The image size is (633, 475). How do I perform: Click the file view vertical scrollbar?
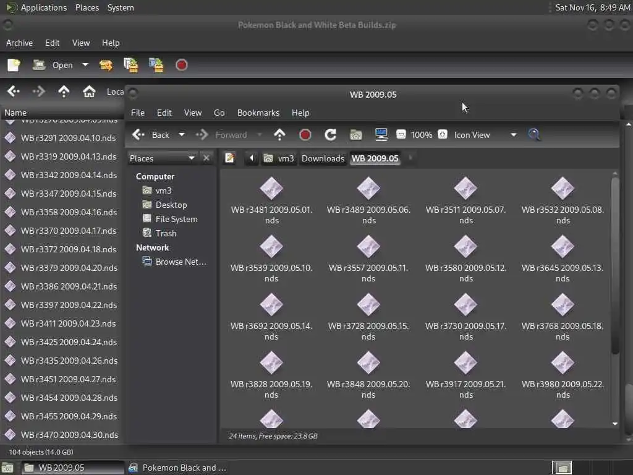[x=615, y=267]
